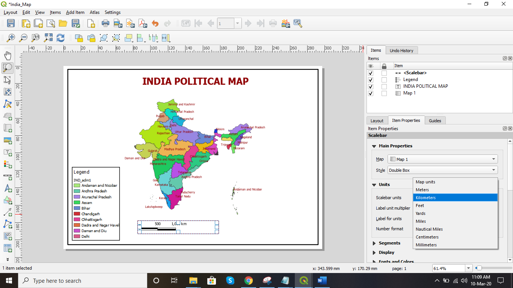Open the Atlas menu
The width and height of the screenshot is (513, 288).
pyautogui.click(x=95, y=12)
